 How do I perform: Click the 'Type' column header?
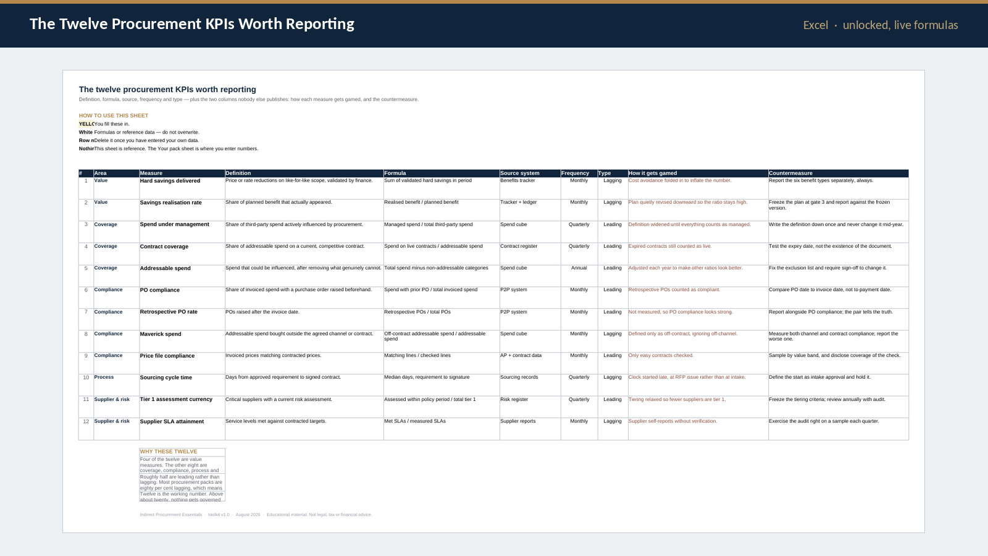pyautogui.click(x=613, y=174)
